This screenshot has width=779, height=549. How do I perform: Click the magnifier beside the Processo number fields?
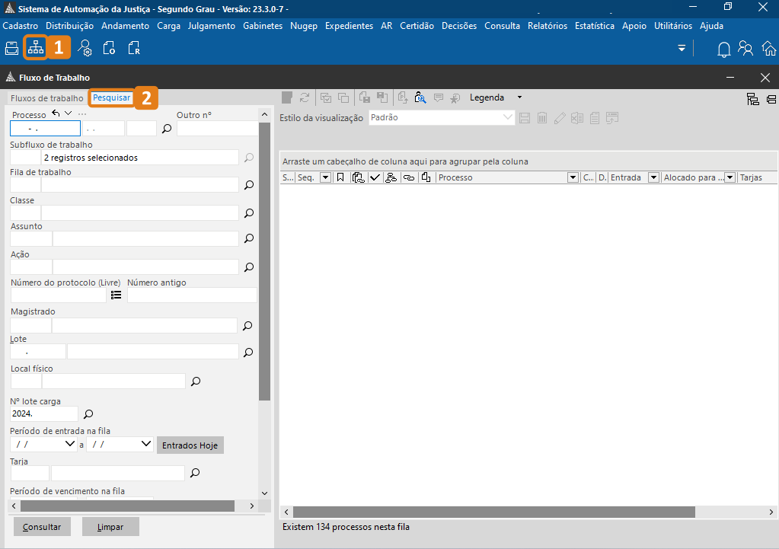pos(167,129)
